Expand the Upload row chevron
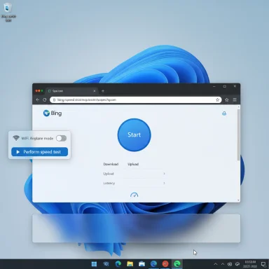The image size is (269, 269). tap(164, 174)
